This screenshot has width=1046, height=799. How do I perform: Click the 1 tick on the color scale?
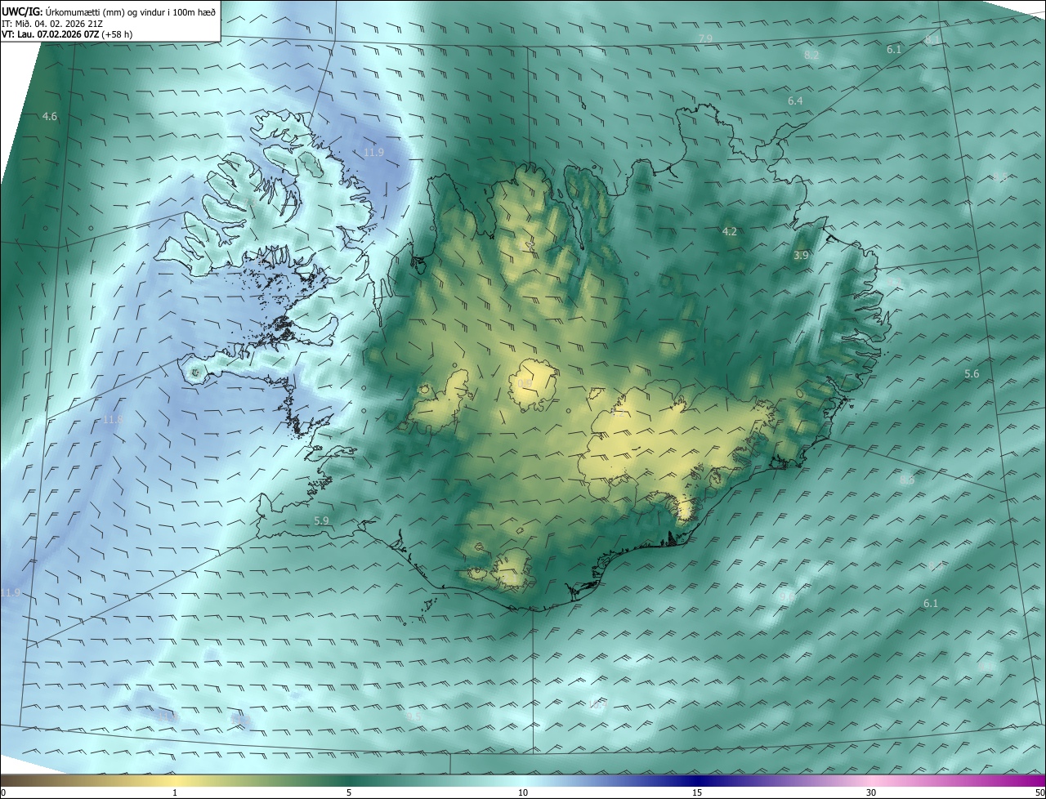tap(176, 792)
